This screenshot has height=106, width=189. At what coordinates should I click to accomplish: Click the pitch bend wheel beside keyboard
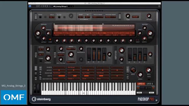[x=35, y=88]
